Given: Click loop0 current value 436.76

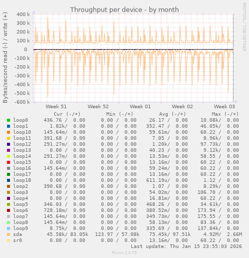Looking at the screenshot, I should [x=53, y=120].
